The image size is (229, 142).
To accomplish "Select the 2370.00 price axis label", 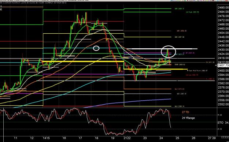I will click(x=223, y=91).
